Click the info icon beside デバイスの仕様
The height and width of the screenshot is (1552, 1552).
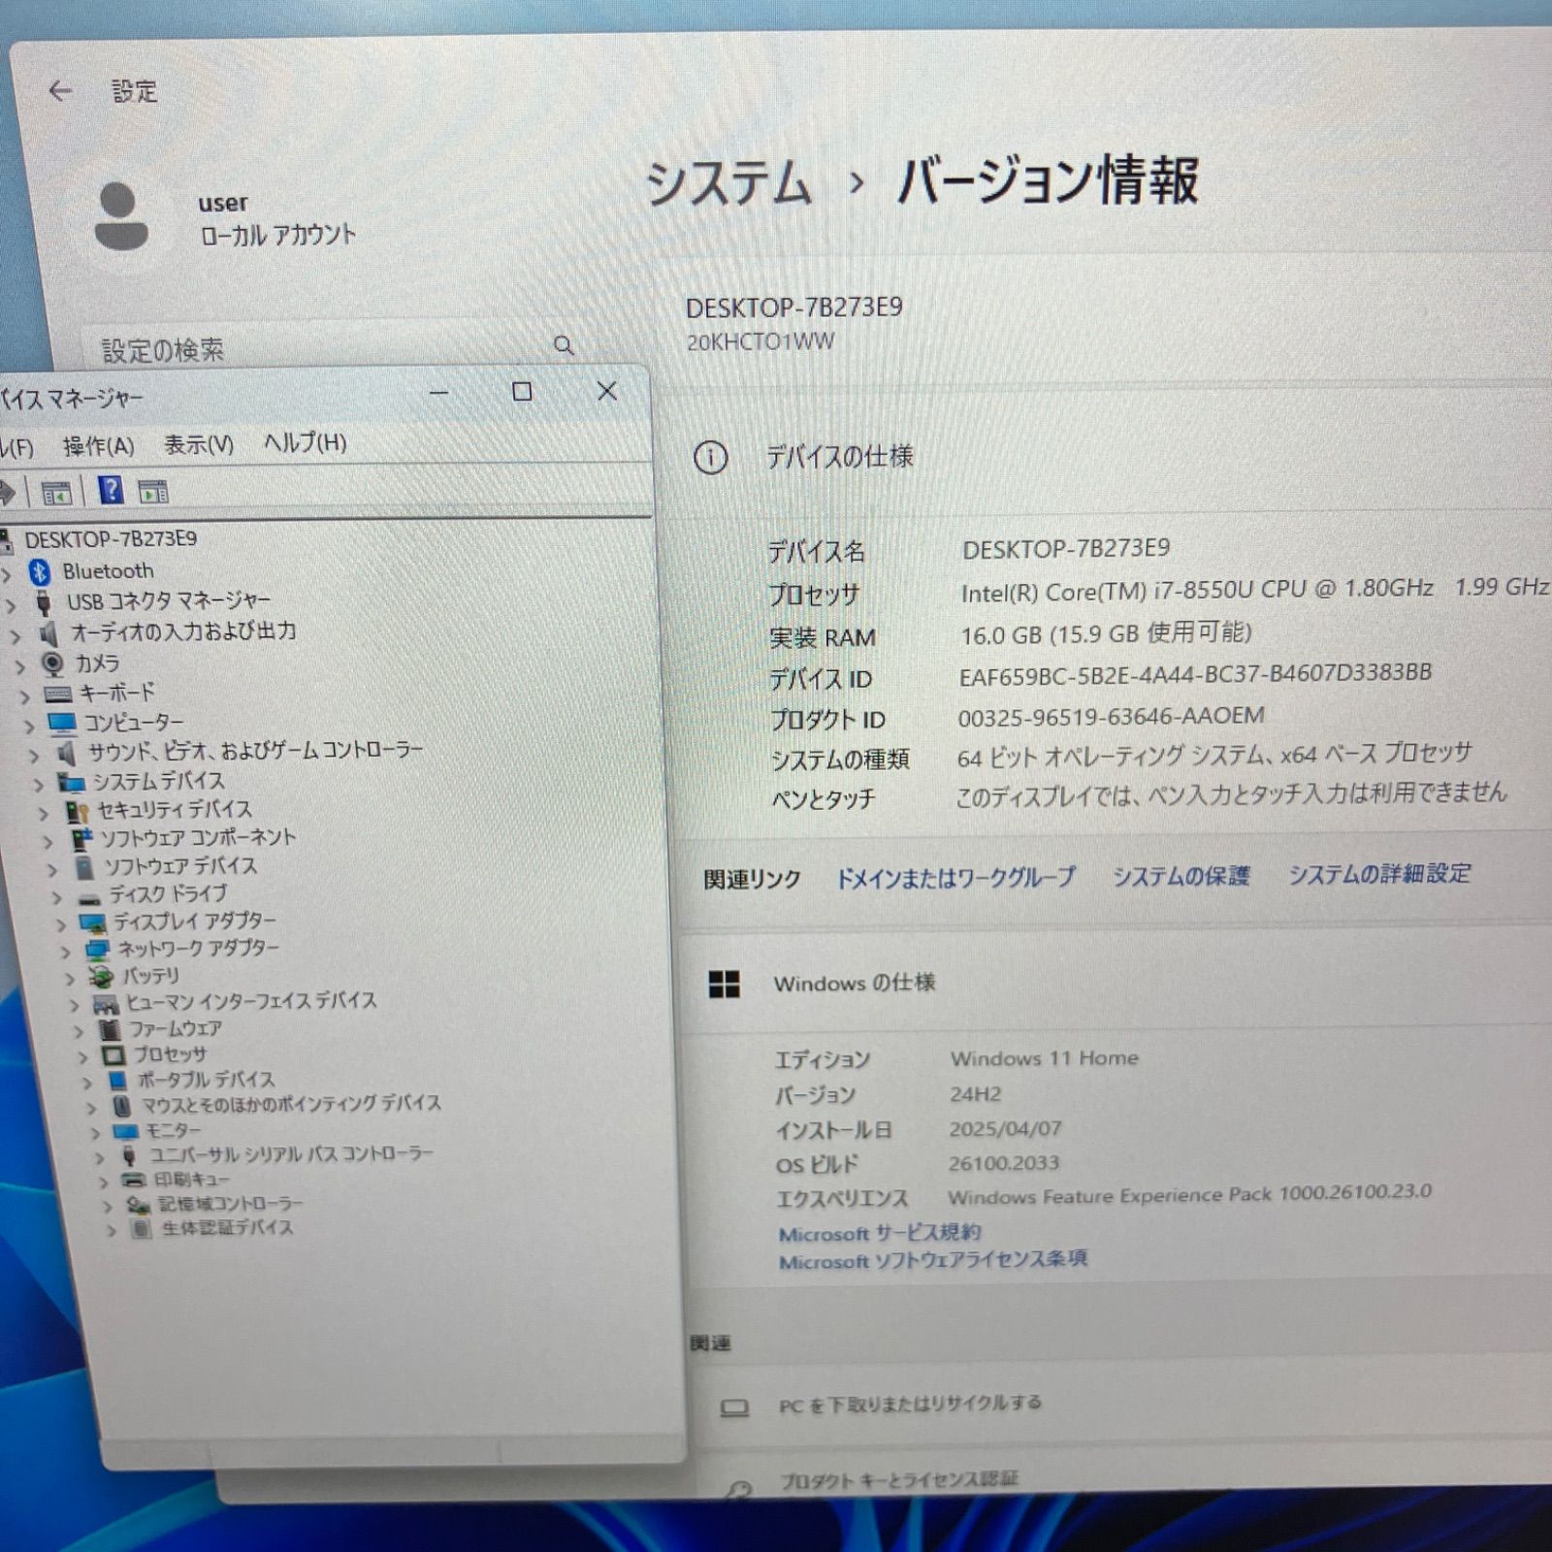[710, 457]
